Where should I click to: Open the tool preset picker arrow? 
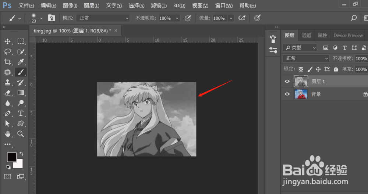click(x=20, y=18)
